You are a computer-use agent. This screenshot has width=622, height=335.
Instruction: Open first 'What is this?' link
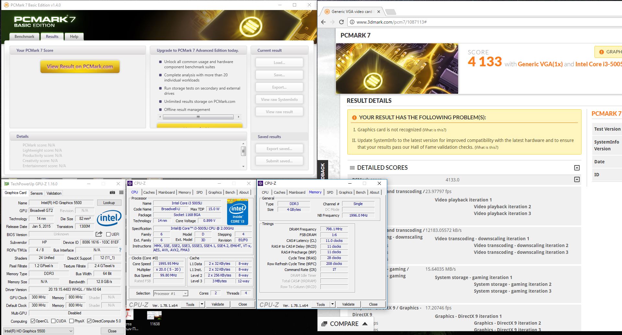[434, 130]
